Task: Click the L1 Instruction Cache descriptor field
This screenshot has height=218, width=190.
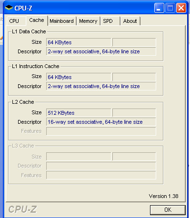Action: 101,86
